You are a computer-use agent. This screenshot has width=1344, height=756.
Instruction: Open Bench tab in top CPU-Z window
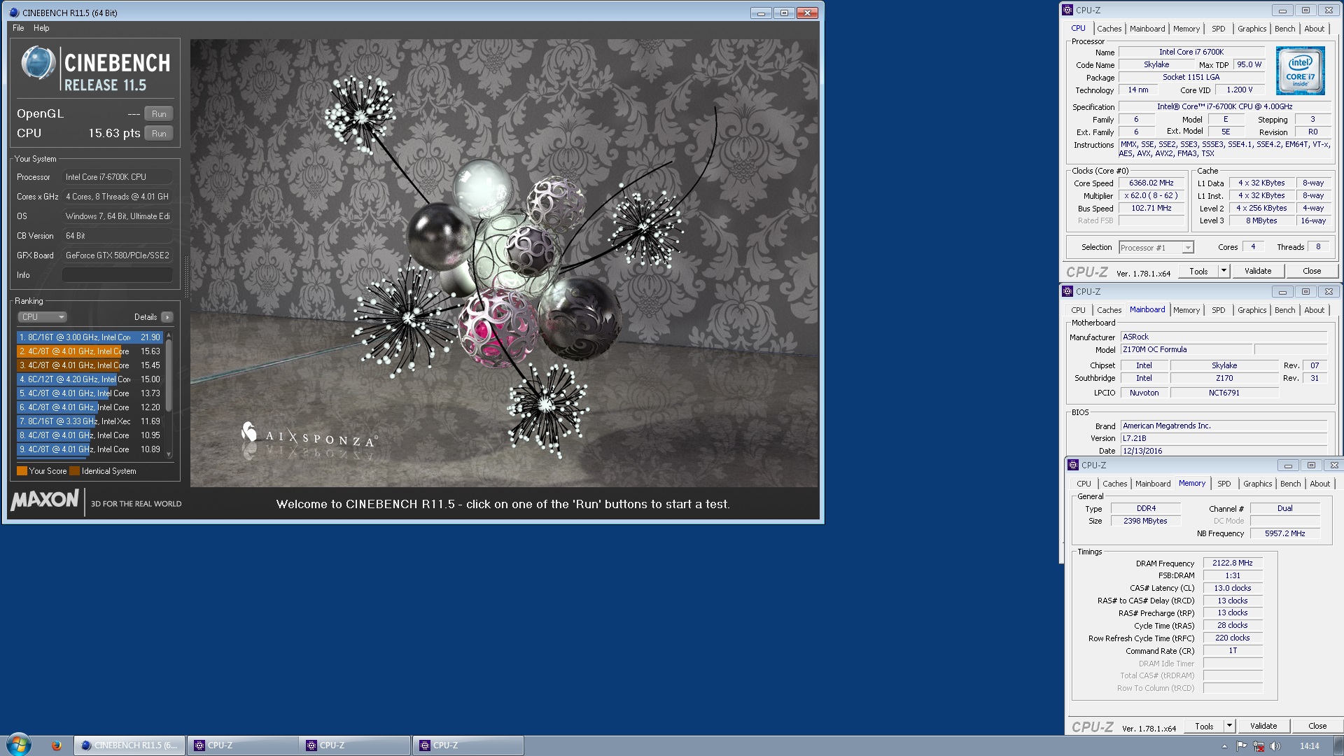point(1284,29)
